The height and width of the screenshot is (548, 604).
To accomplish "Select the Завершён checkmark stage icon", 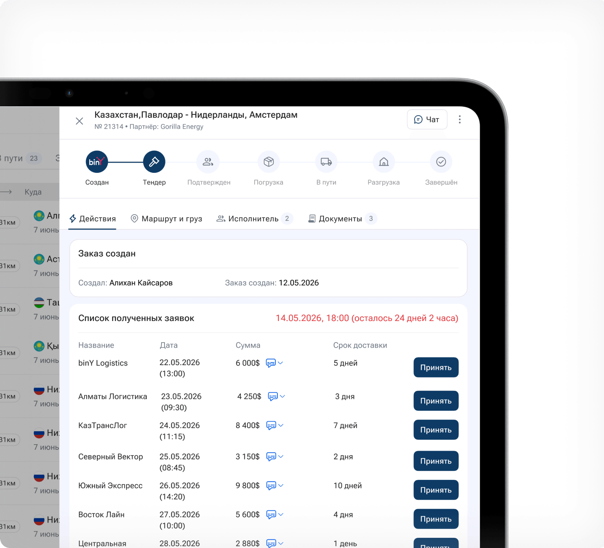I will click(x=441, y=162).
